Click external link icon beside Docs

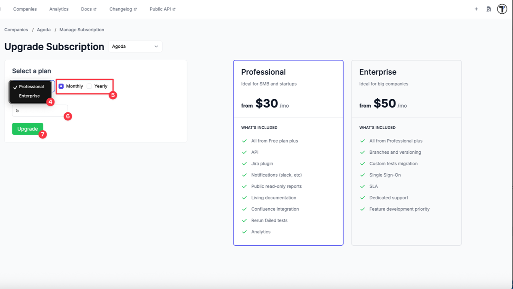pyautogui.click(x=95, y=9)
